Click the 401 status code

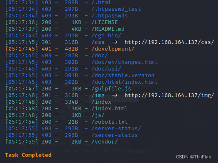47,49
